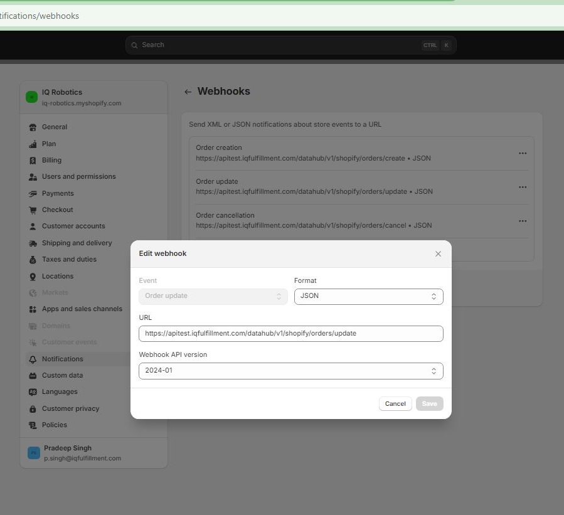Select the Customer privacy lock icon

click(33, 408)
